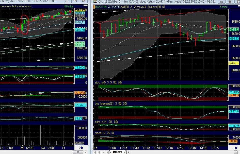Click the blue pin icon in the 5 mins chart
240x154 pixels.
tap(235, 148)
